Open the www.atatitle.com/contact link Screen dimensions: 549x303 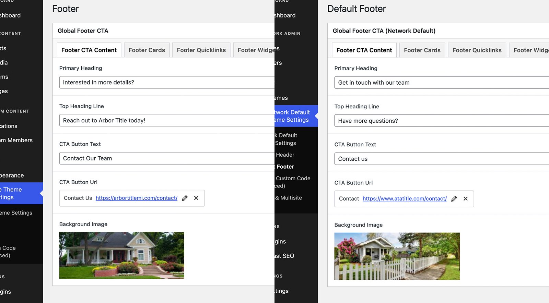pyautogui.click(x=405, y=199)
